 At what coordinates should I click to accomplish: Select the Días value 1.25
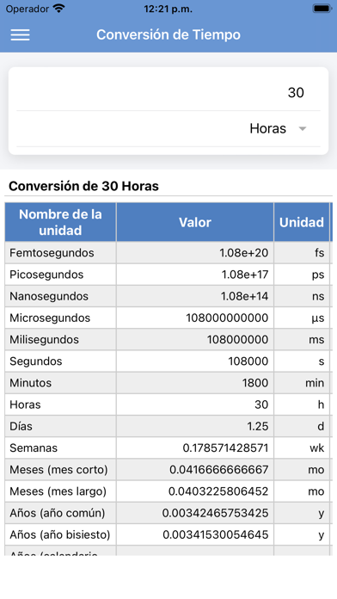click(x=258, y=426)
